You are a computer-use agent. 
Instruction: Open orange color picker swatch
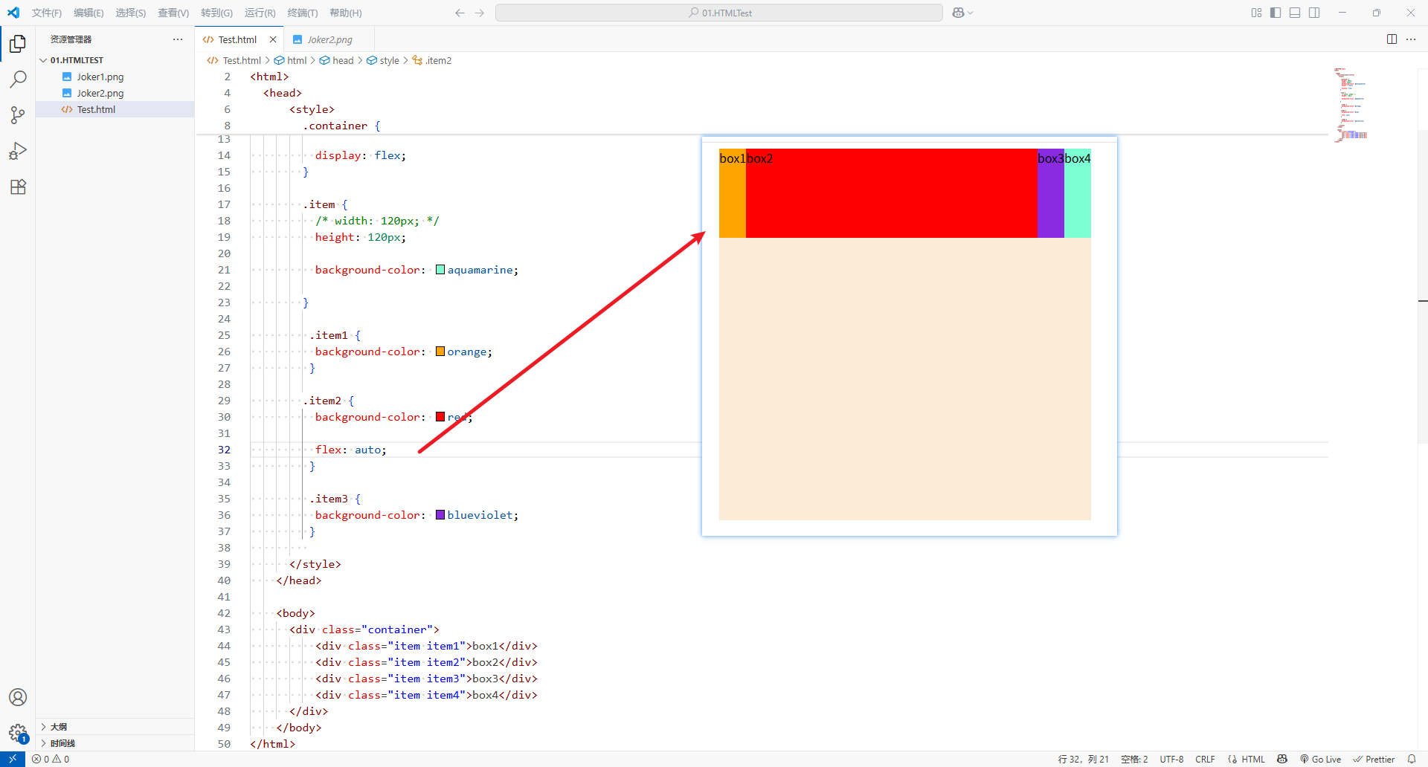point(440,352)
